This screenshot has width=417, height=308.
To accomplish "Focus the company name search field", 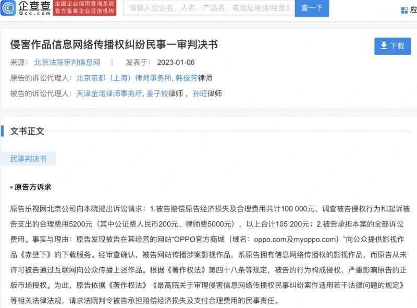I will click(209, 8).
